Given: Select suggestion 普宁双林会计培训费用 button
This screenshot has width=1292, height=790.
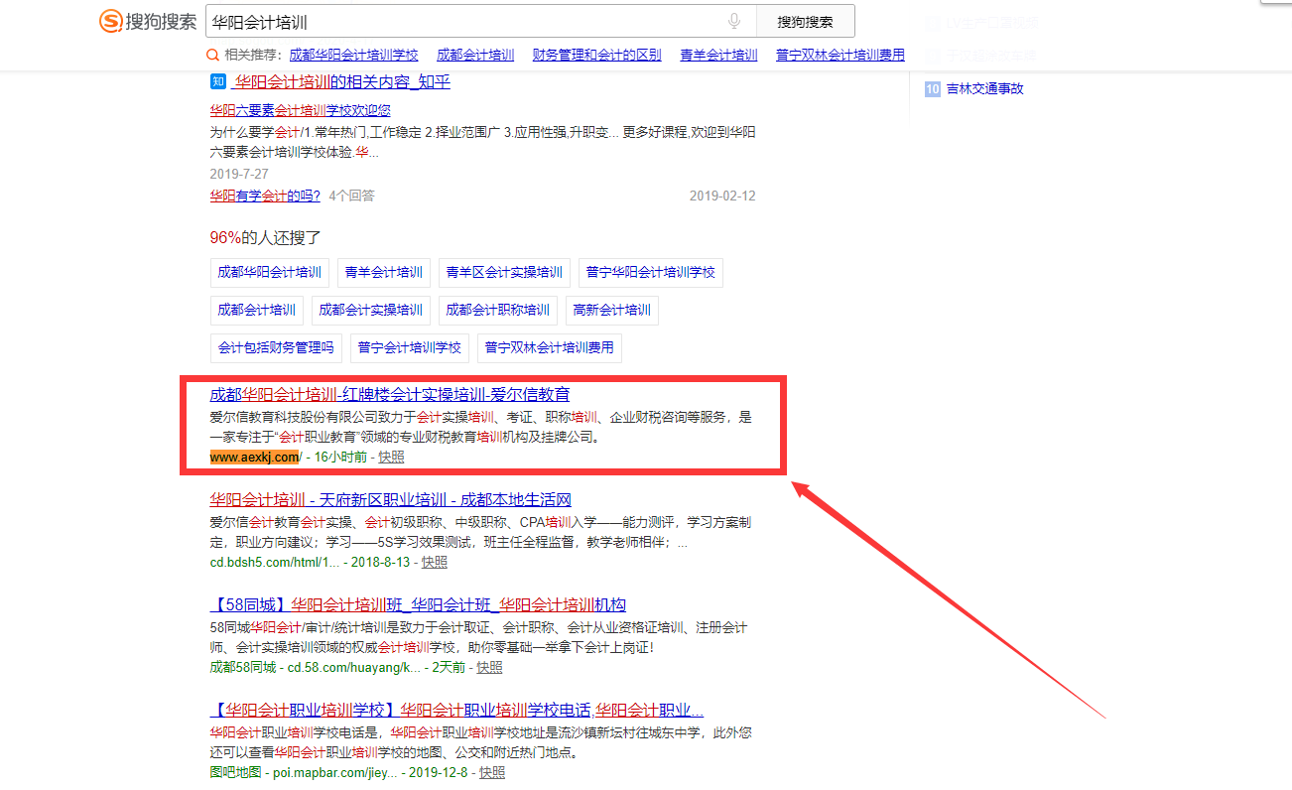Looking at the screenshot, I should click(550, 347).
